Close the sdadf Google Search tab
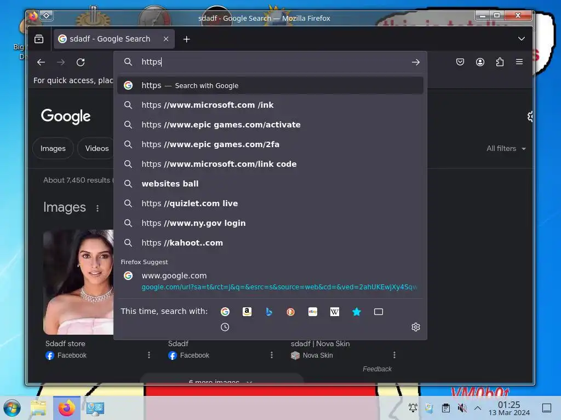Screen dimensions: 561x420 (x=165, y=39)
